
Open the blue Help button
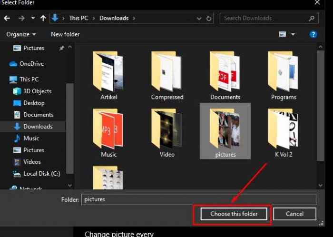[313, 34]
